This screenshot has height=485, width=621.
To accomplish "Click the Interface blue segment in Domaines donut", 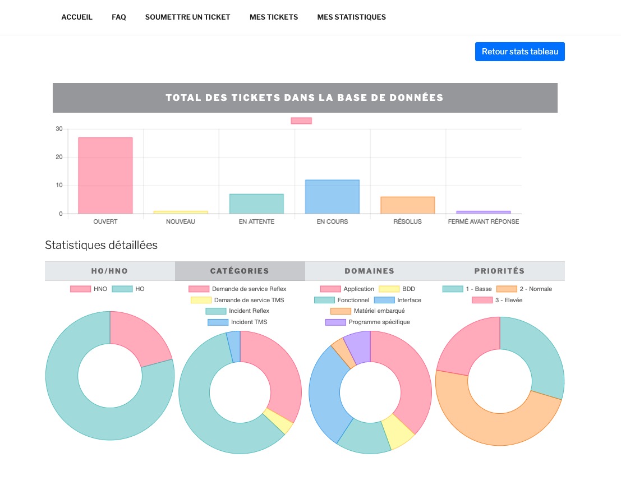I will [325, 392].
